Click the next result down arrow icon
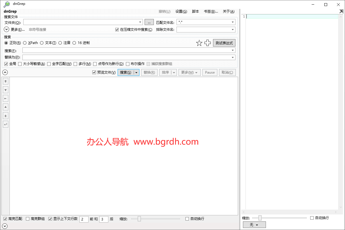345x230 pixels. click(x=5, y=90)
